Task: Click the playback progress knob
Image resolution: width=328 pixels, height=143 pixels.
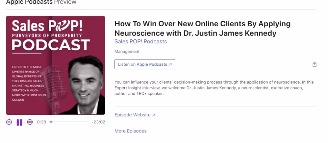Action: [51, 122]
